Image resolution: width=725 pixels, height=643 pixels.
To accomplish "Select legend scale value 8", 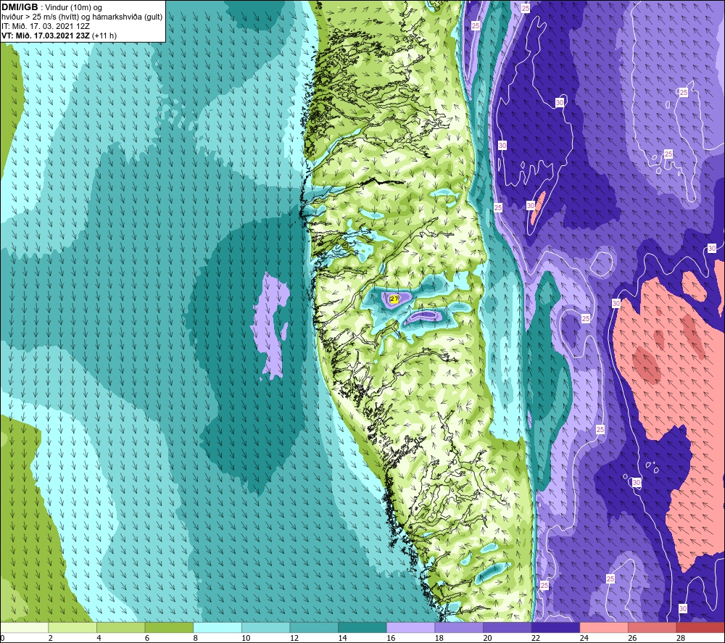I will pyautogui.click(x=195, y=638).
